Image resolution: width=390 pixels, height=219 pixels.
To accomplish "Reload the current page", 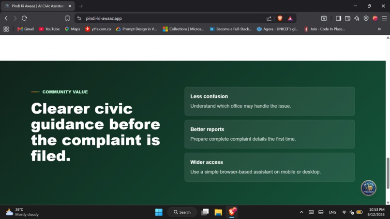I will pyautogui.click(x=24, y=18).
